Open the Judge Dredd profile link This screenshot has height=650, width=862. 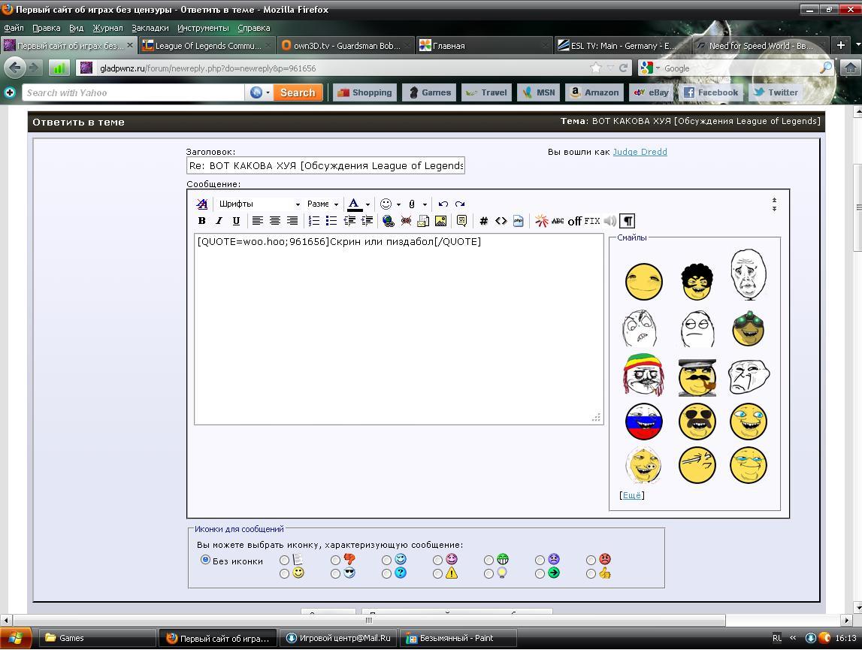640,152
